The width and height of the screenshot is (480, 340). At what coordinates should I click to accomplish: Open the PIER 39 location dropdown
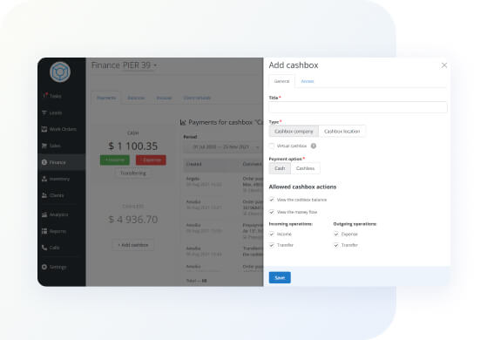point(139,65)
